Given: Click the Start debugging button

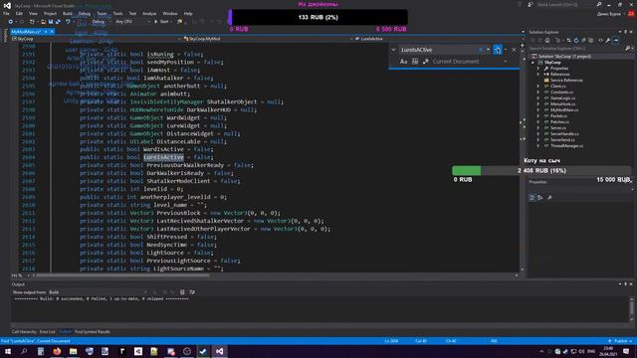Looking at the screenshot, I should pos(161,22).
